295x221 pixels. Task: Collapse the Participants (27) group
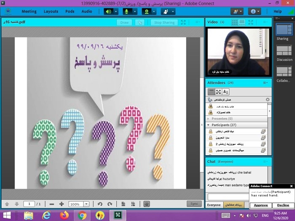pos(208,125)
